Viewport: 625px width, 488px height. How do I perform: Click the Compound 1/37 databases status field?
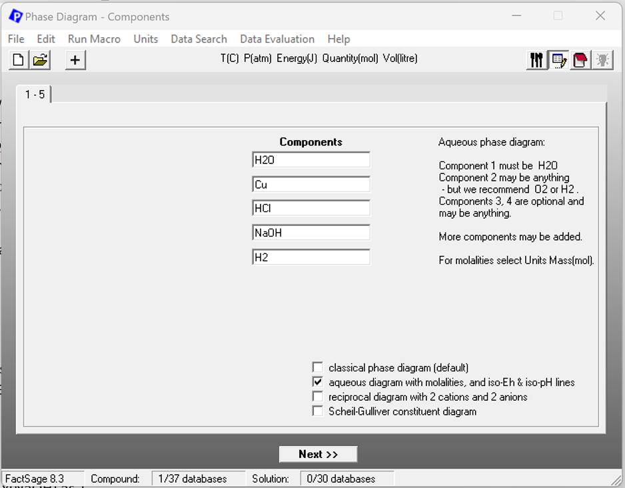(193, 479)
